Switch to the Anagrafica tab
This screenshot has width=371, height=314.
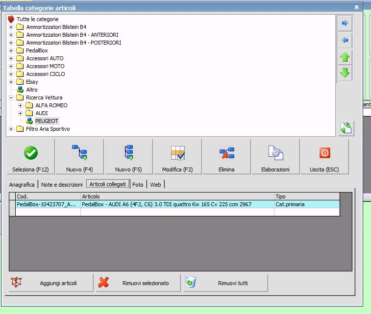pos(22,184)
